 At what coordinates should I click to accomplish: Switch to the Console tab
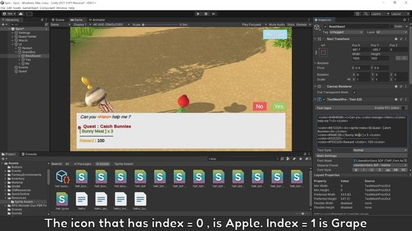point(29,154)
